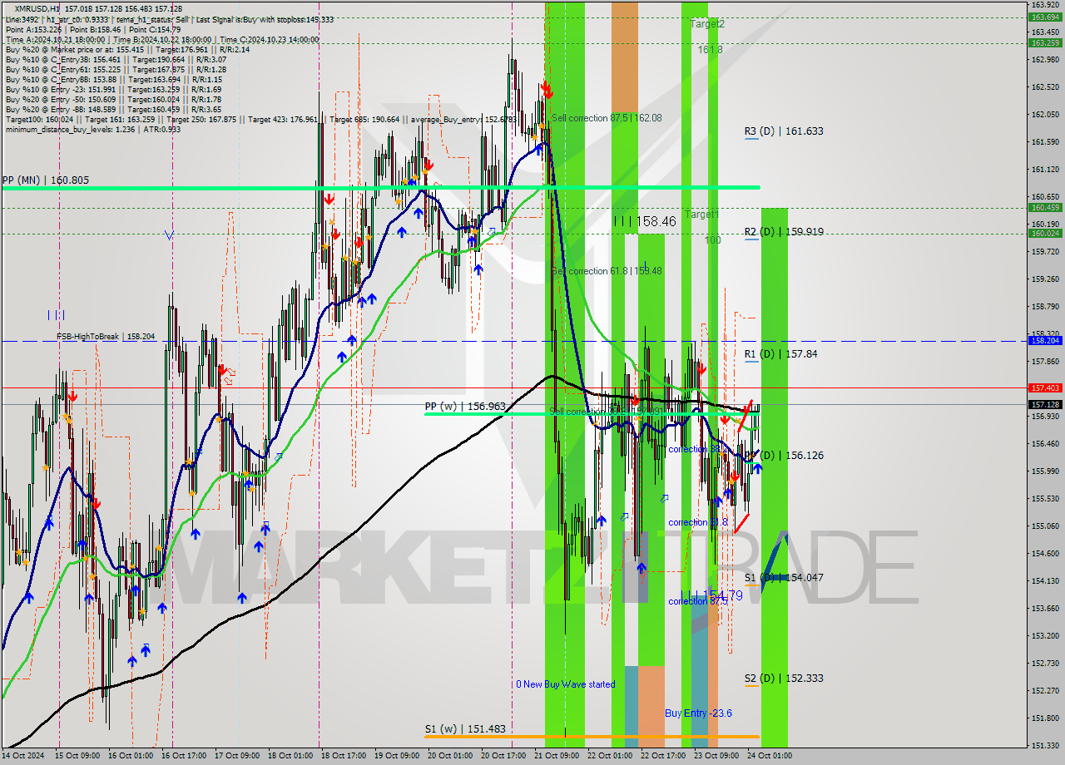Click the R3 (D) | 161.633 resistance label
This screenshot has width=1065, height=765.
pyautogui.click(x=784, y=131)
